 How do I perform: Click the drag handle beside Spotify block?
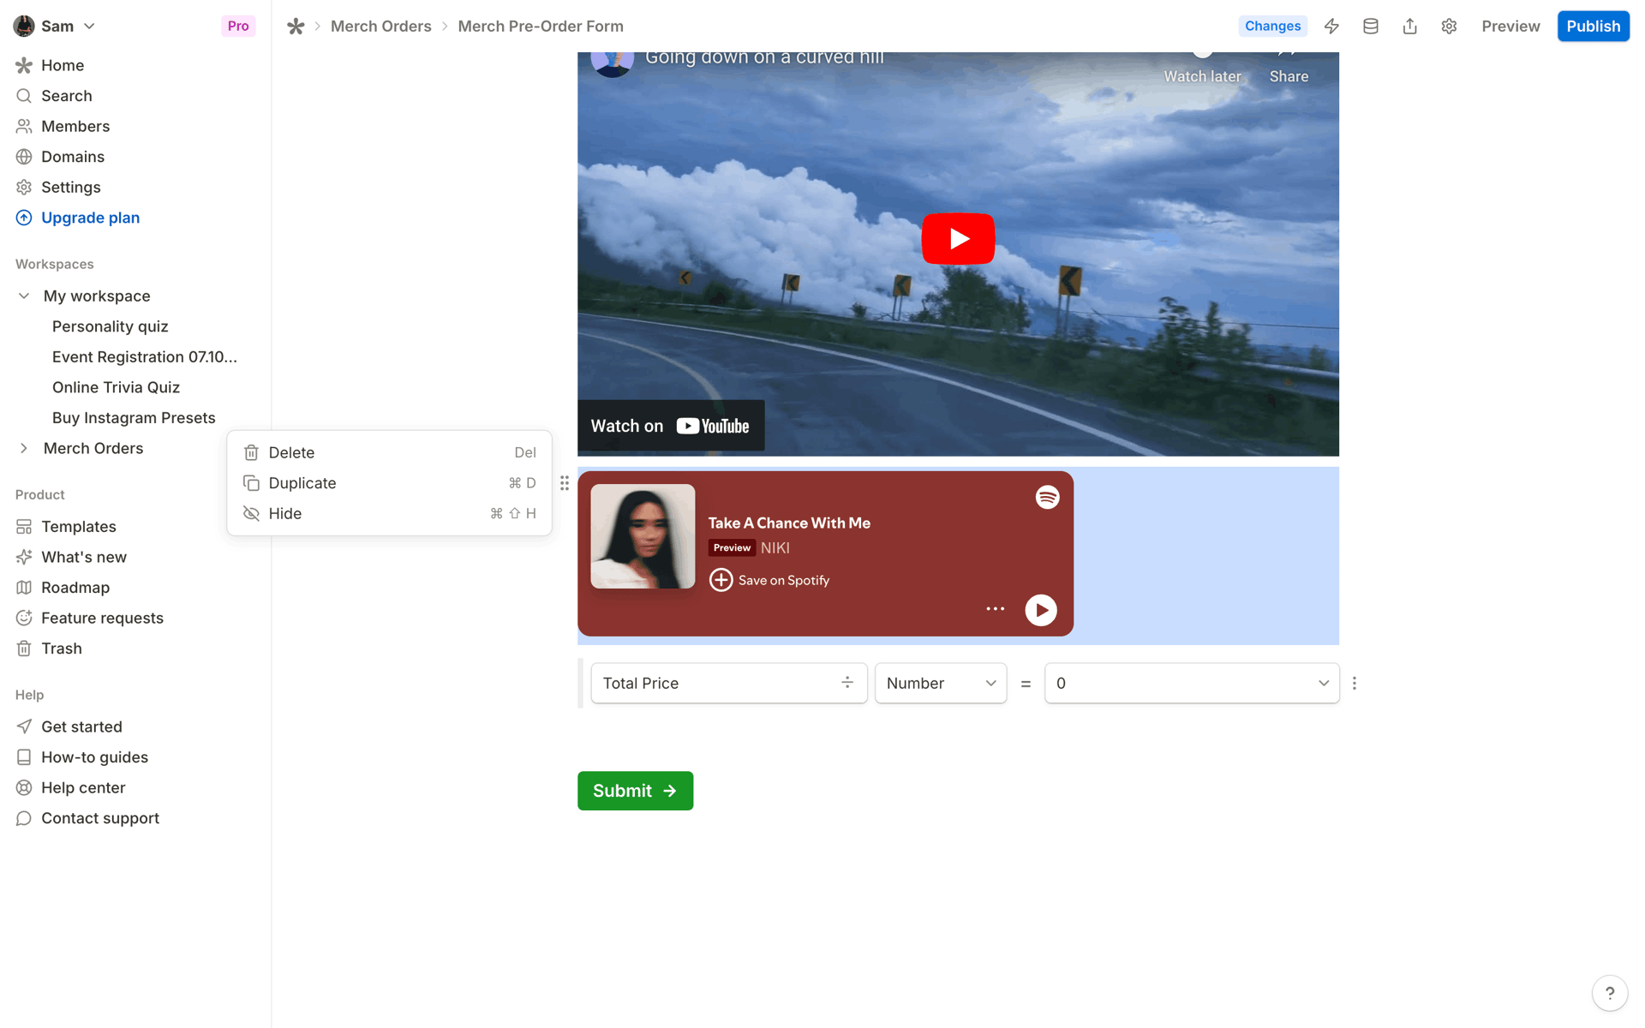click(565, 483)
